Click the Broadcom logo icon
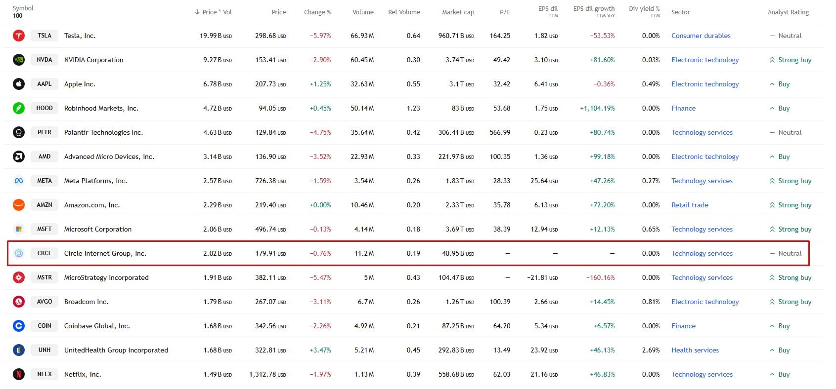 19,302
